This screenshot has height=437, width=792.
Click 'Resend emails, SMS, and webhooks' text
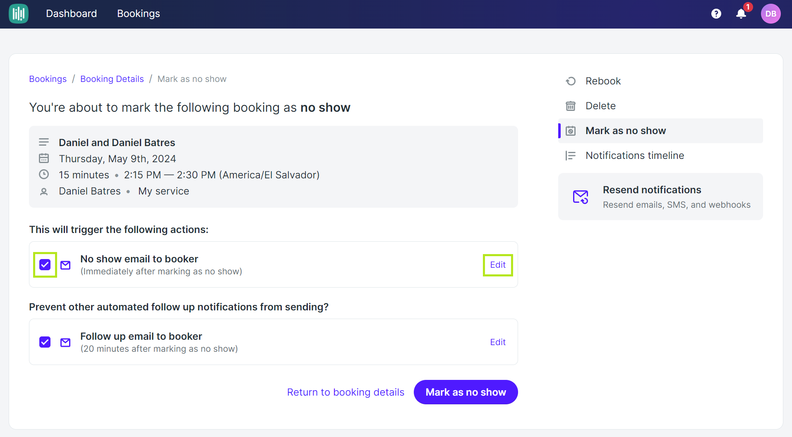[677, 205]
